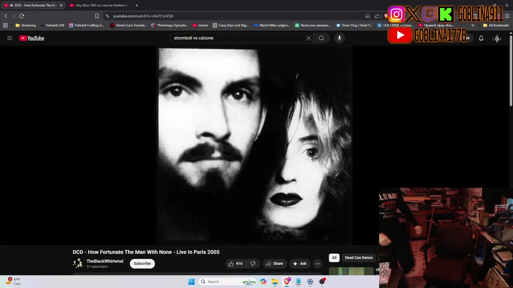Open a new browser tab
The image size is (513, 288).
point(137,5)
